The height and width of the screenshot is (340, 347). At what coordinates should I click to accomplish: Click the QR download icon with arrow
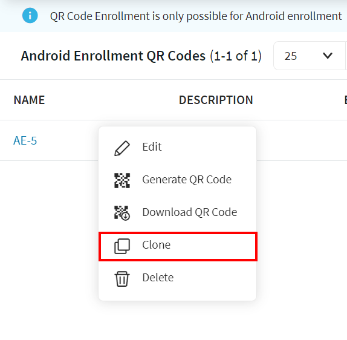coord(122,213)
